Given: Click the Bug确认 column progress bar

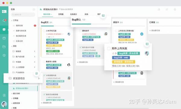Looking at the screenshot, I should [91, 24].
